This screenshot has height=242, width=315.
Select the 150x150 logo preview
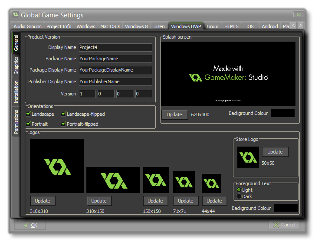pyautogui.click(x=155, y=180)
